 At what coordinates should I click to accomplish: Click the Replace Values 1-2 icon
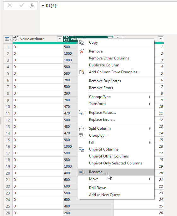click(82, 113)
